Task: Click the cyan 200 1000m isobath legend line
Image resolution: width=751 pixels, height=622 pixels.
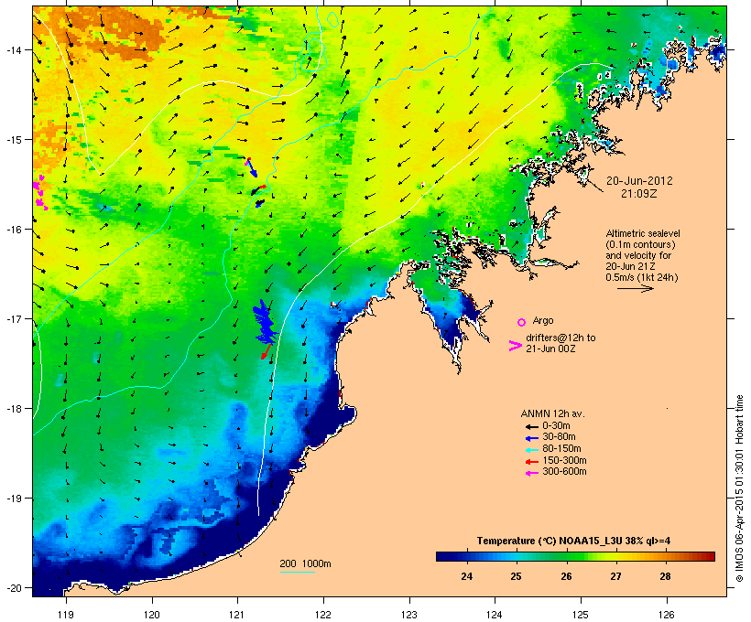Action: pos(298,572)
